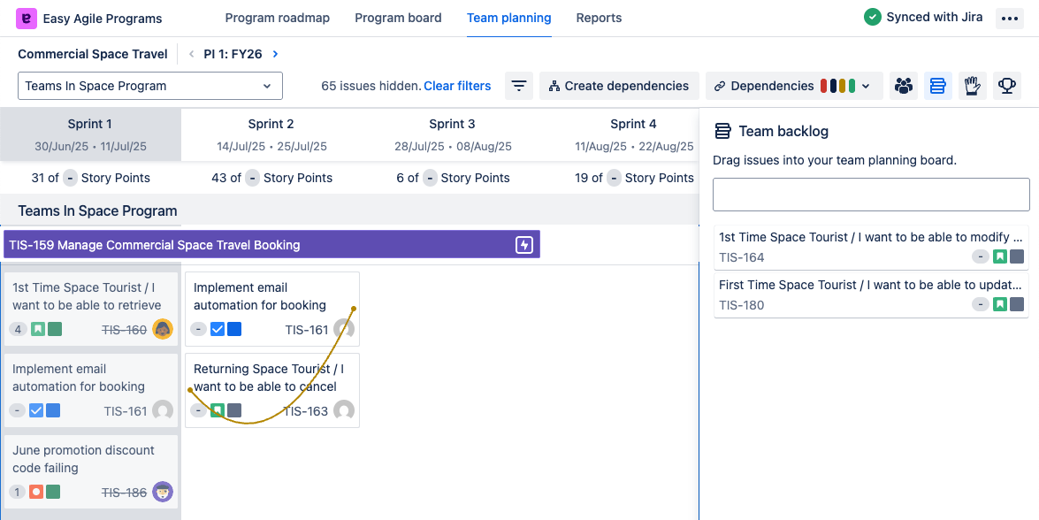
Task: Open the trophy objectives icon
Action: pyautogui.click(x=1006, y=86)
